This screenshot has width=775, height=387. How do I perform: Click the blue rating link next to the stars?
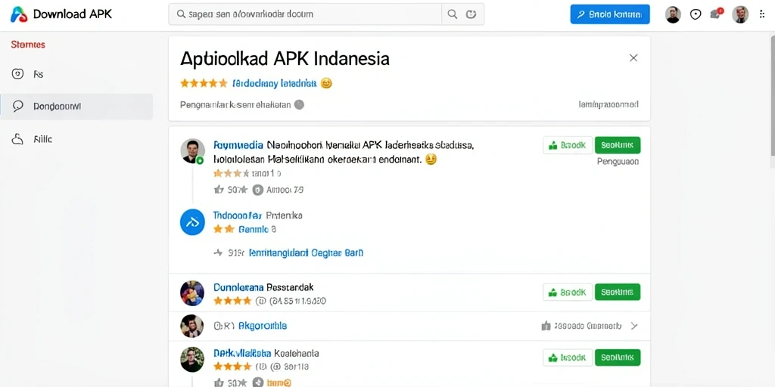(274, 83)
